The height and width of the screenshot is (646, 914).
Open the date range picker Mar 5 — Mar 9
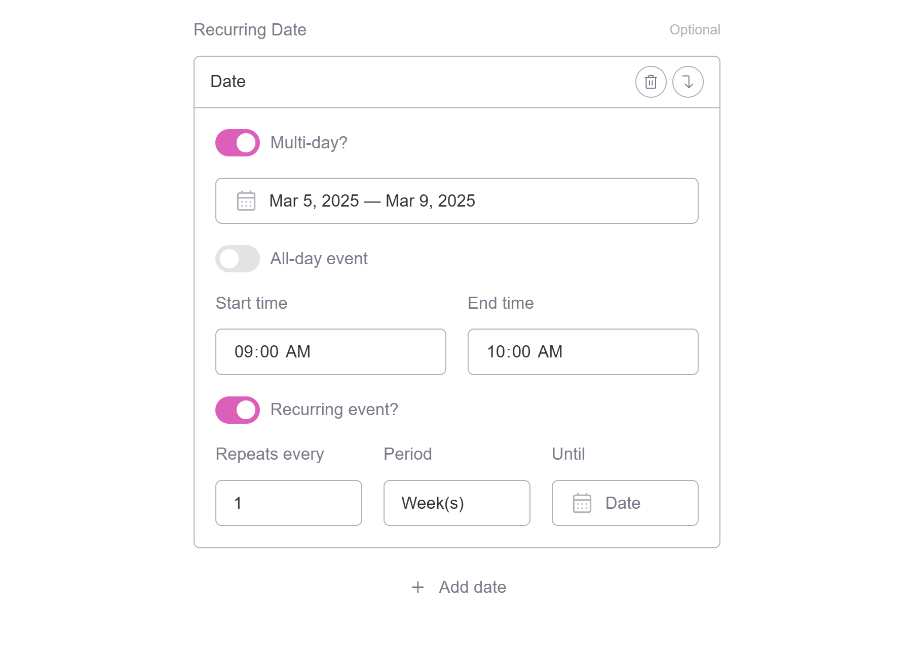456,201
